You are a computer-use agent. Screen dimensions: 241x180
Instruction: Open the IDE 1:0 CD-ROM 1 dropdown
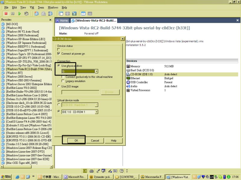pyautogui.click(x=96, y=112)
